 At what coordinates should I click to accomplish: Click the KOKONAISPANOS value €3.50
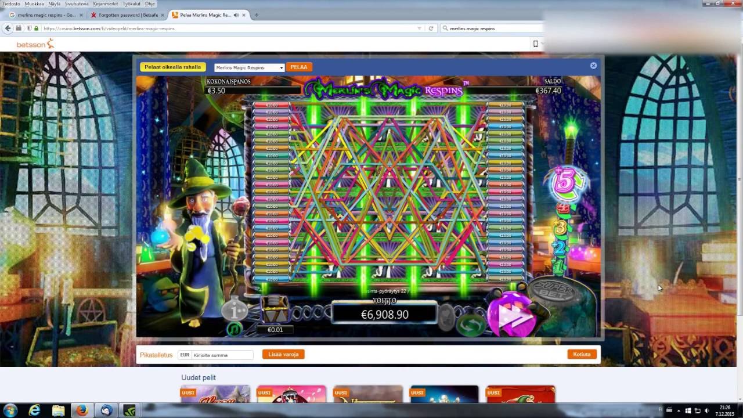216,91
